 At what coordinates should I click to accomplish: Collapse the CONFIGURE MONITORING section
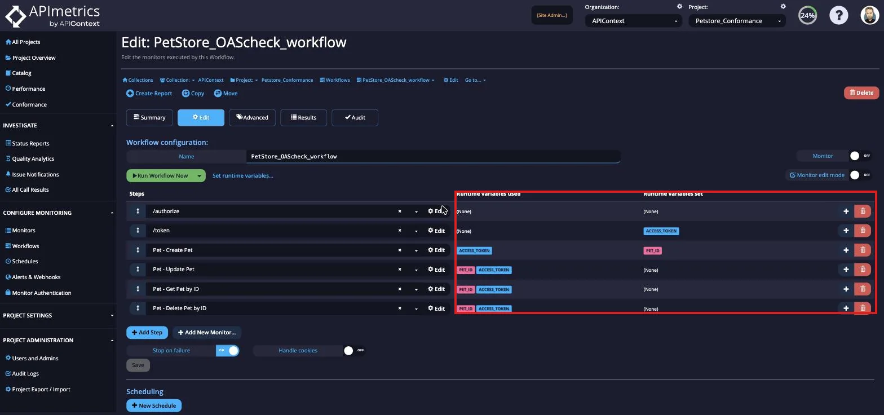tap(112, 213)
